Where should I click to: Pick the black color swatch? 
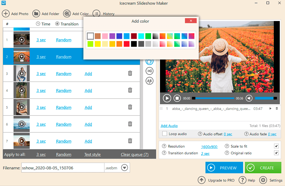(134, 44)
